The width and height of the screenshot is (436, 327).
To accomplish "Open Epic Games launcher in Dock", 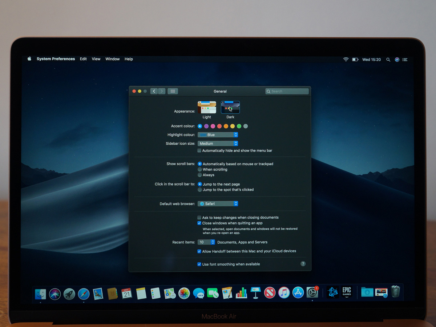I will point(347,292).
